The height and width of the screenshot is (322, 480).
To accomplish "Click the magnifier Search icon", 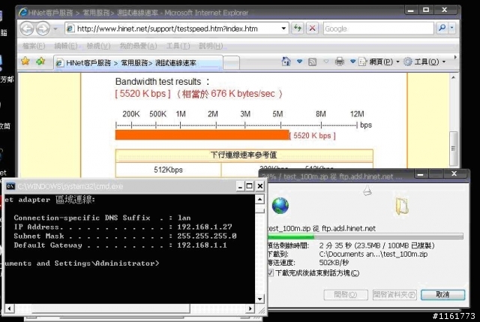I will (x=442, y=29).
